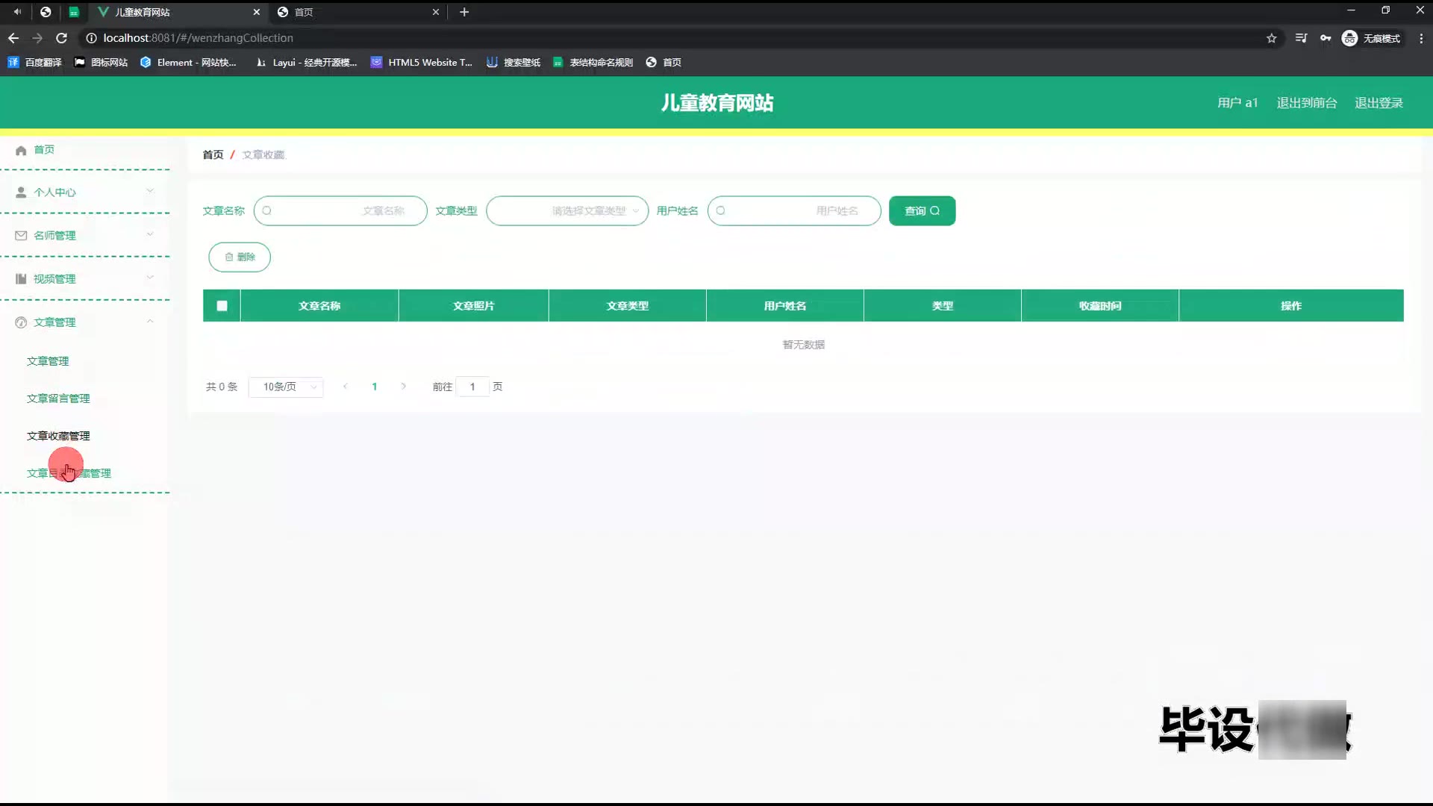
Task: Click the browser address bar URL
Action: point(198,38)
